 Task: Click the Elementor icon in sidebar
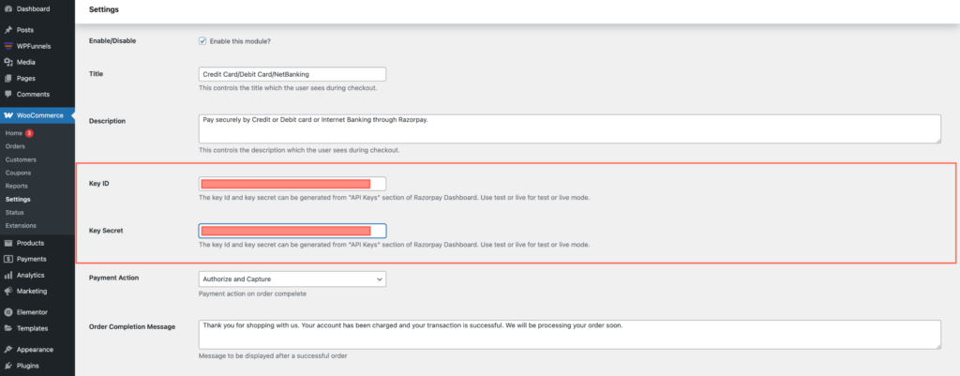coord(7,312)
